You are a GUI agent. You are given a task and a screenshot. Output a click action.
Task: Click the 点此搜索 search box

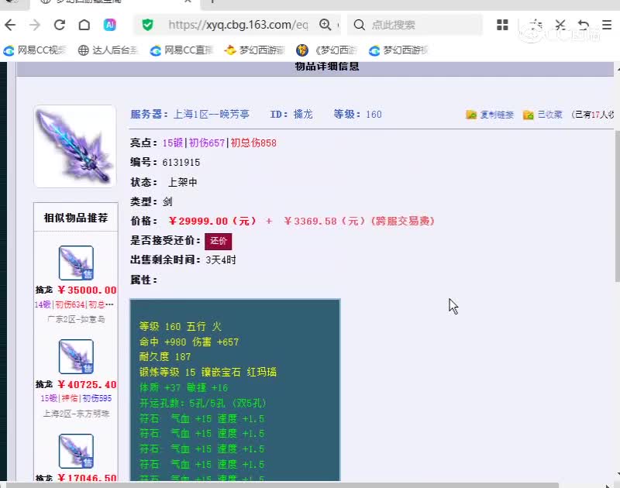pos(415,25)
